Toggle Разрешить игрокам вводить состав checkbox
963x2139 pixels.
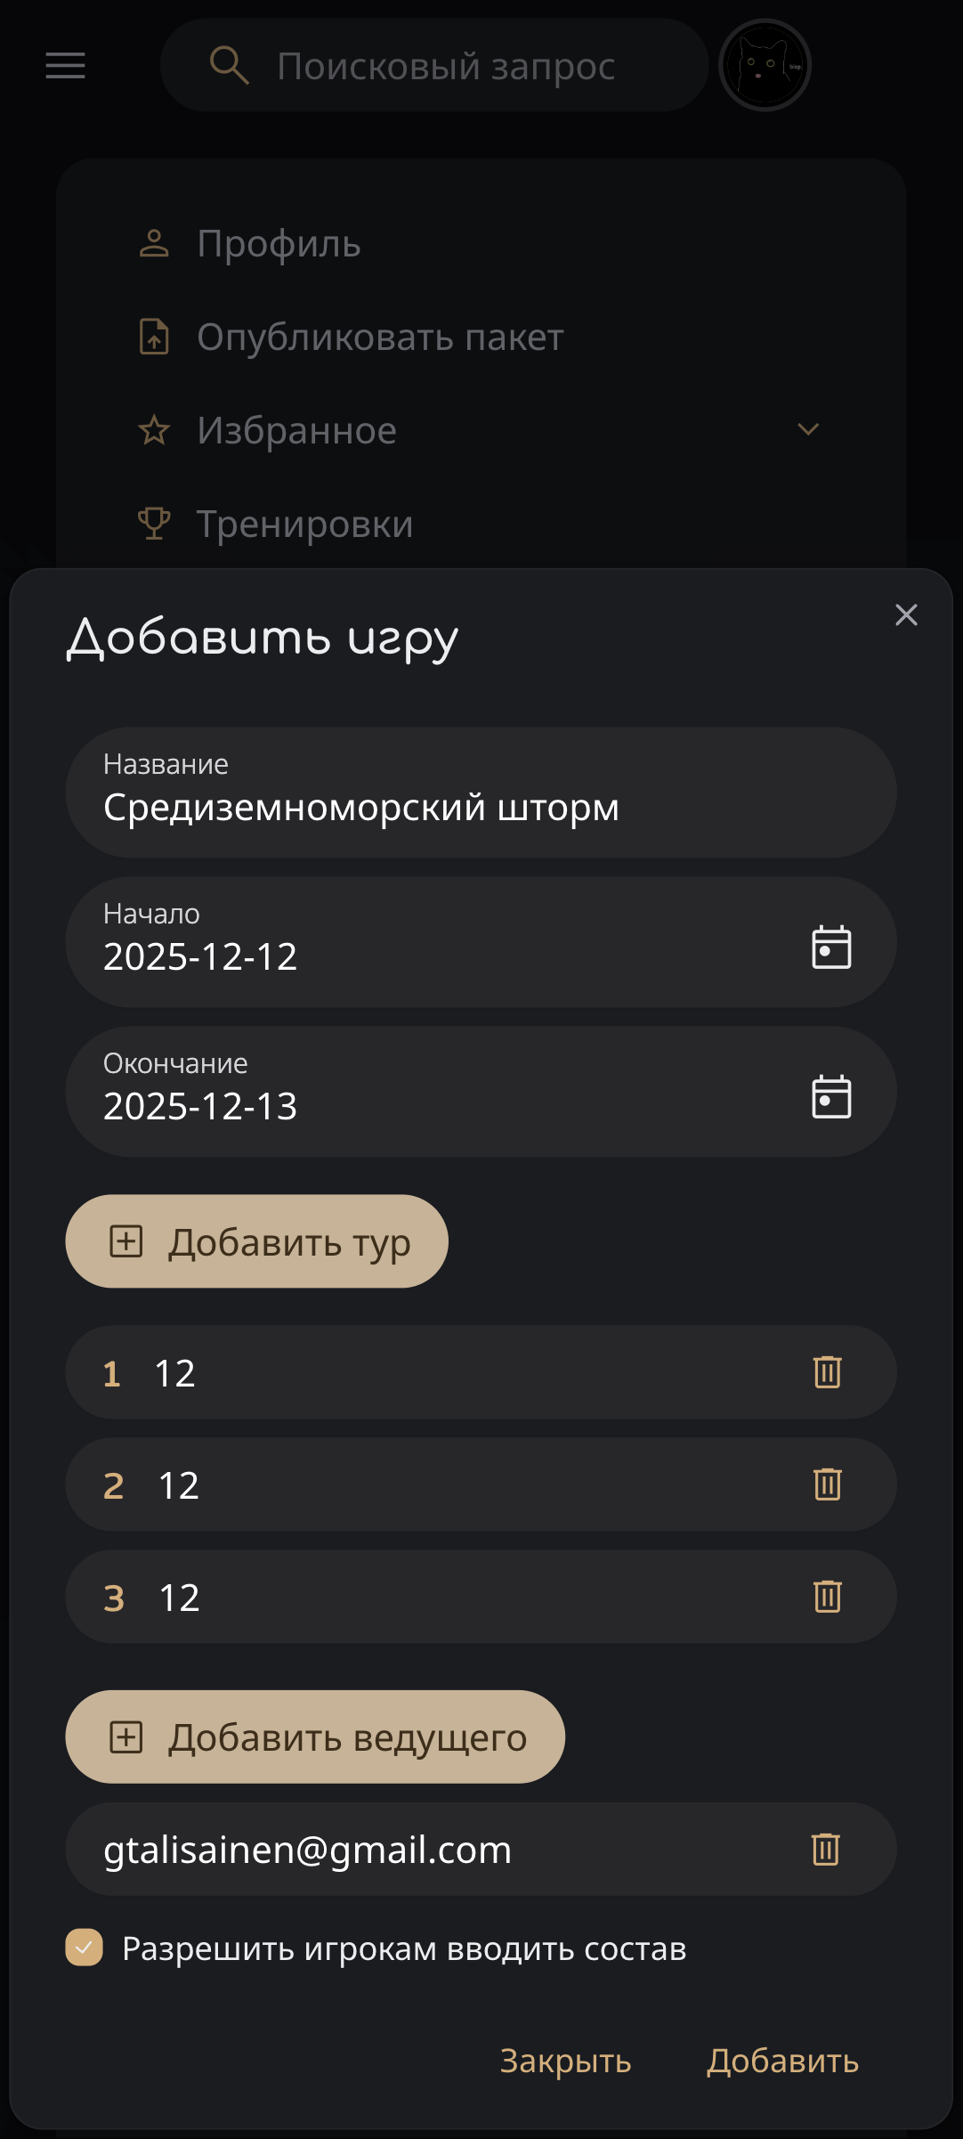pyautogui.click(x=85, y=1948)
